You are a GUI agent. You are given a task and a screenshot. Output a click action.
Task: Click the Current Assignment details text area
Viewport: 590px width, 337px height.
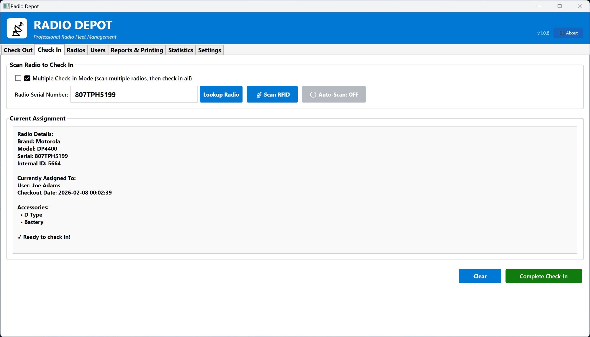[x=294, y=190]
